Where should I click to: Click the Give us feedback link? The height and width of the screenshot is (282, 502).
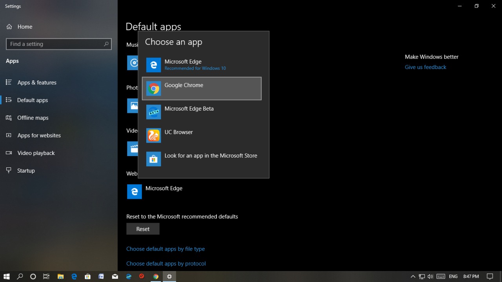426,67
